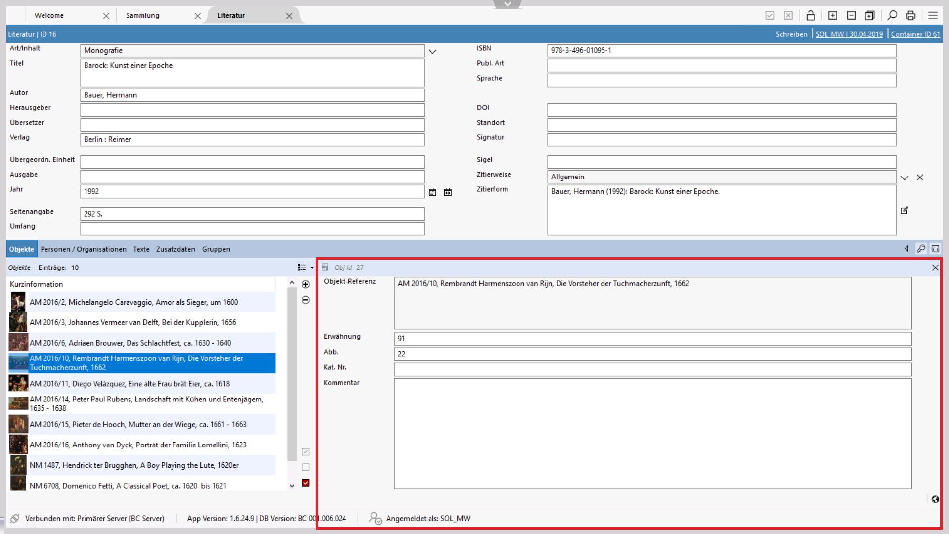Screen dimensions: 949x534
Task: Open the Zitierweise dropdown chevron
Action: pos(905,178)
